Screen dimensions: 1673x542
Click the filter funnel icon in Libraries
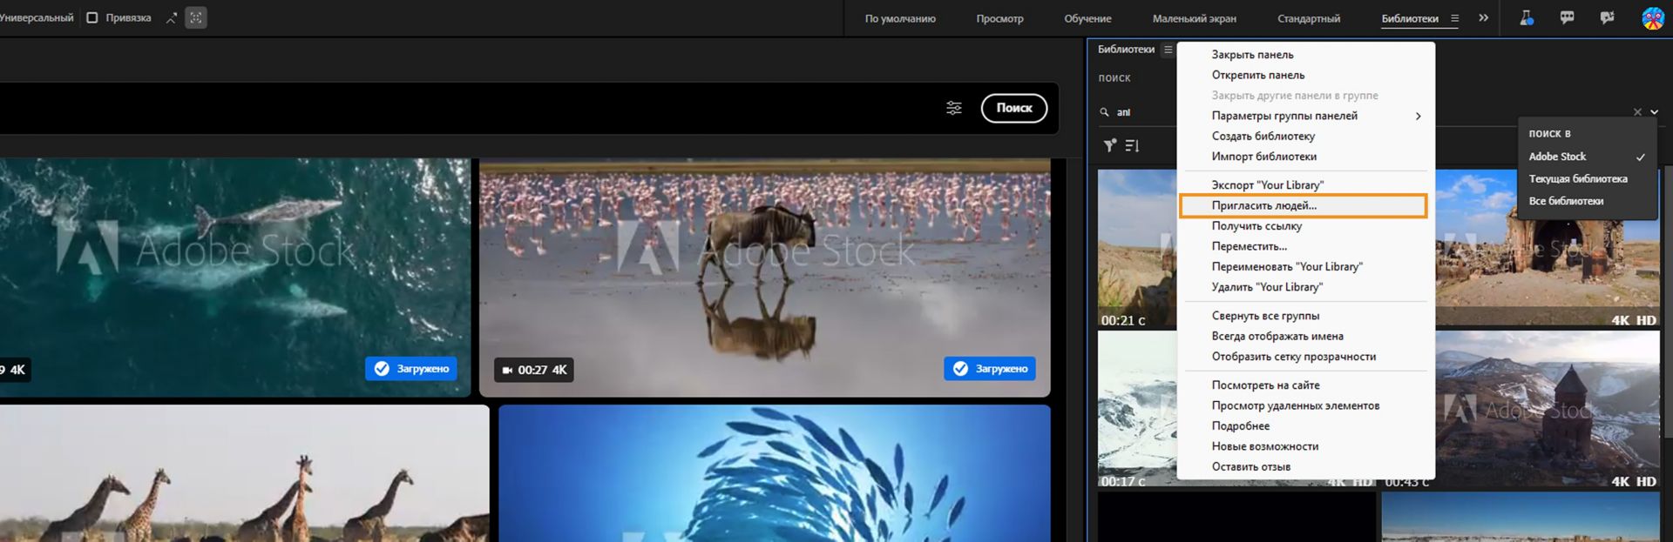tap(1109, 145)
